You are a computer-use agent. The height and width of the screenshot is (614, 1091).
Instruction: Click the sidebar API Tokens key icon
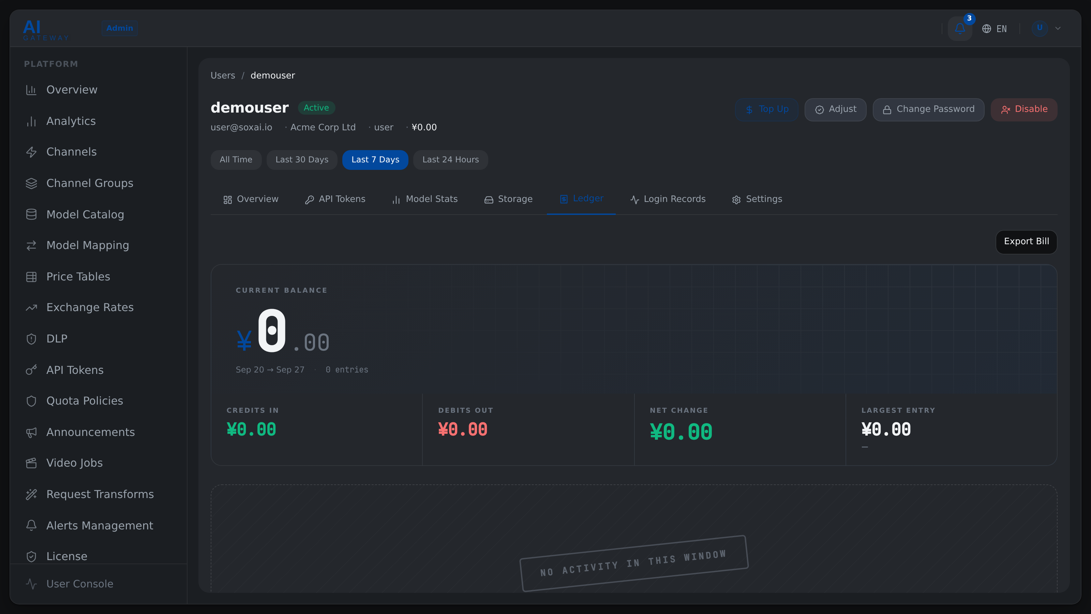(x=31, y=370)
